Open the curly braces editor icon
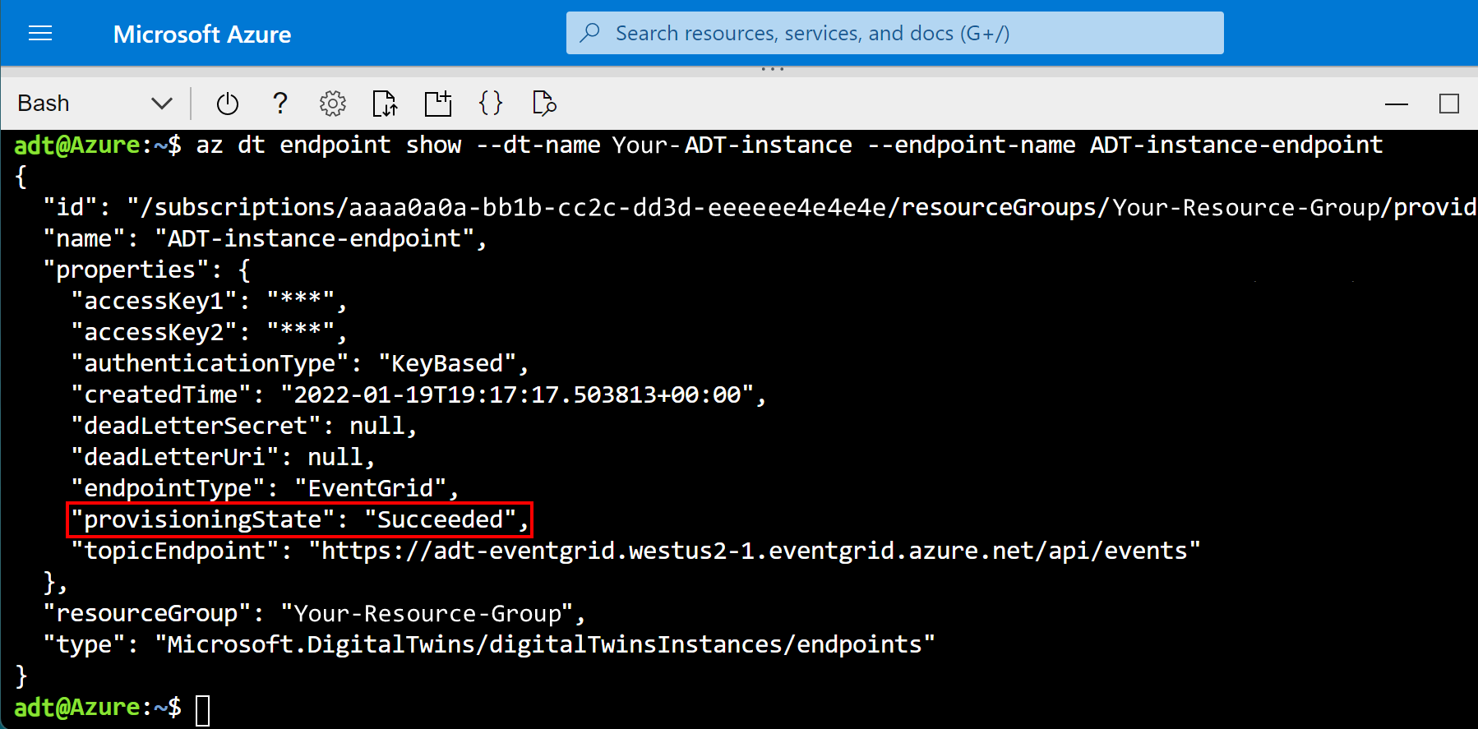Viewport: 1478px width, 729px height. tap(491, 104)
